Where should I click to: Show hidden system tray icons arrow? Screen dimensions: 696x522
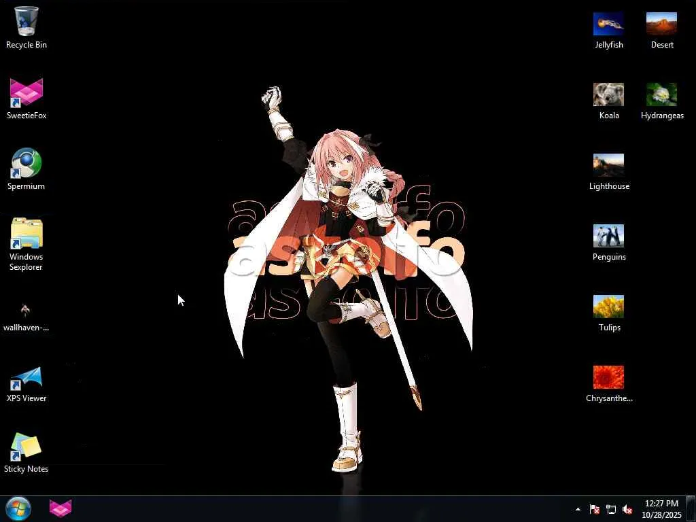click(x=578, y=509)
